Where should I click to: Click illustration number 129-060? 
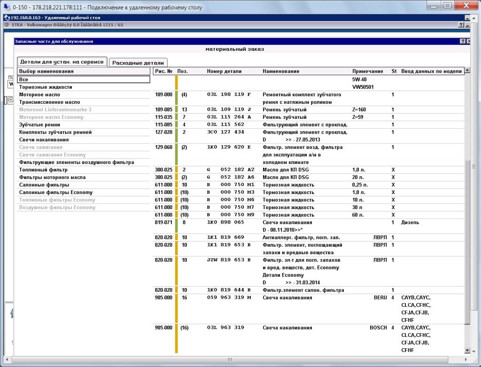click(x=163, y=147)
